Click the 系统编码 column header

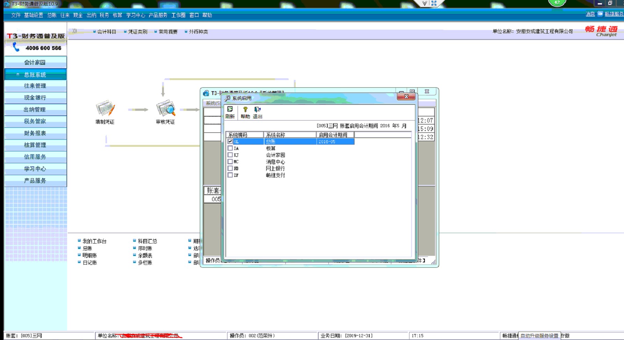tap(245, 135)
